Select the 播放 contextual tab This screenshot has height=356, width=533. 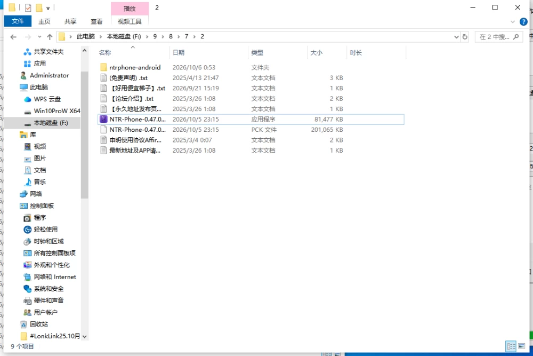pyautogui.click(x=130, y=9)
